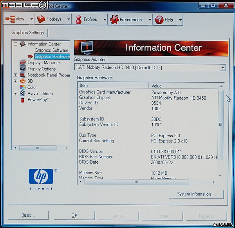The height and width of the screenshot is (228, 235).
Task: Open the Color settings page
Action: pos(32,87)
